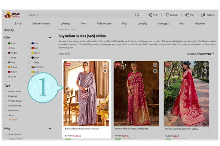Select the Printed Sarees type option
This screenshot has width=220, height=146.
point(6,101)
